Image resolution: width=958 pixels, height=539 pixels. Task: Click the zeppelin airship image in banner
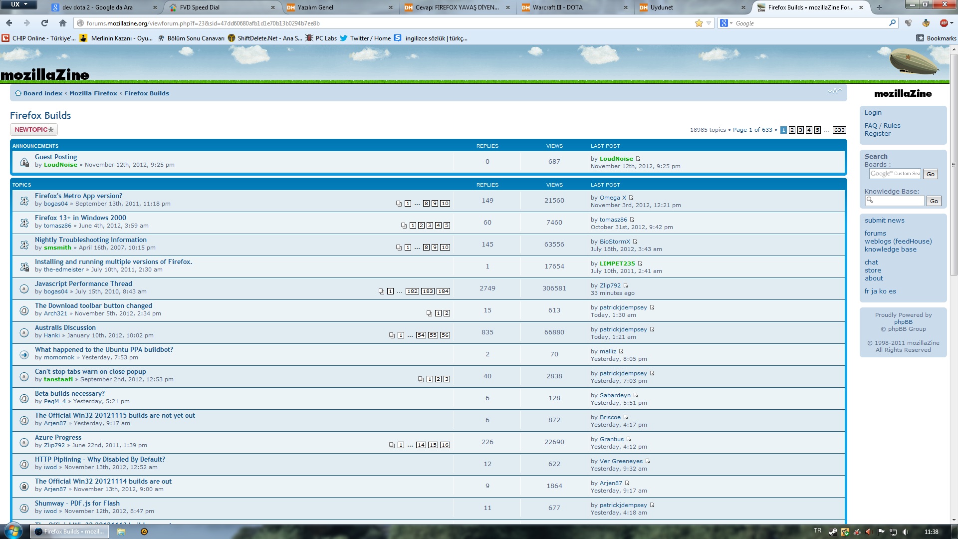[914, 61]
